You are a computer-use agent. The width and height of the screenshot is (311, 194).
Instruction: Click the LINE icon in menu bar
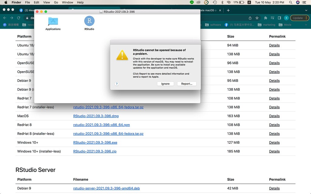click(192, 2)
